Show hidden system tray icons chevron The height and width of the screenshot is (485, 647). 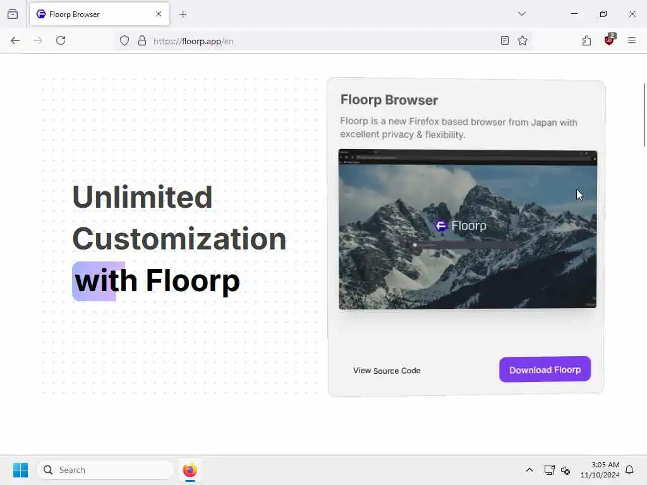529,470
